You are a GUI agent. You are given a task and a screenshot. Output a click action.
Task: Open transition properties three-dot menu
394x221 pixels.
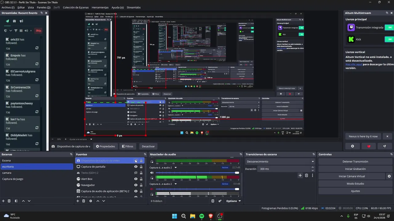[x=312, y=176]
